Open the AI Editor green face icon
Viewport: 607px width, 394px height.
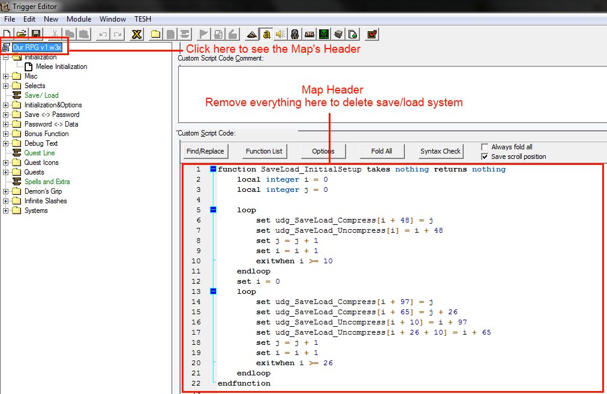(x=324, y=34)
